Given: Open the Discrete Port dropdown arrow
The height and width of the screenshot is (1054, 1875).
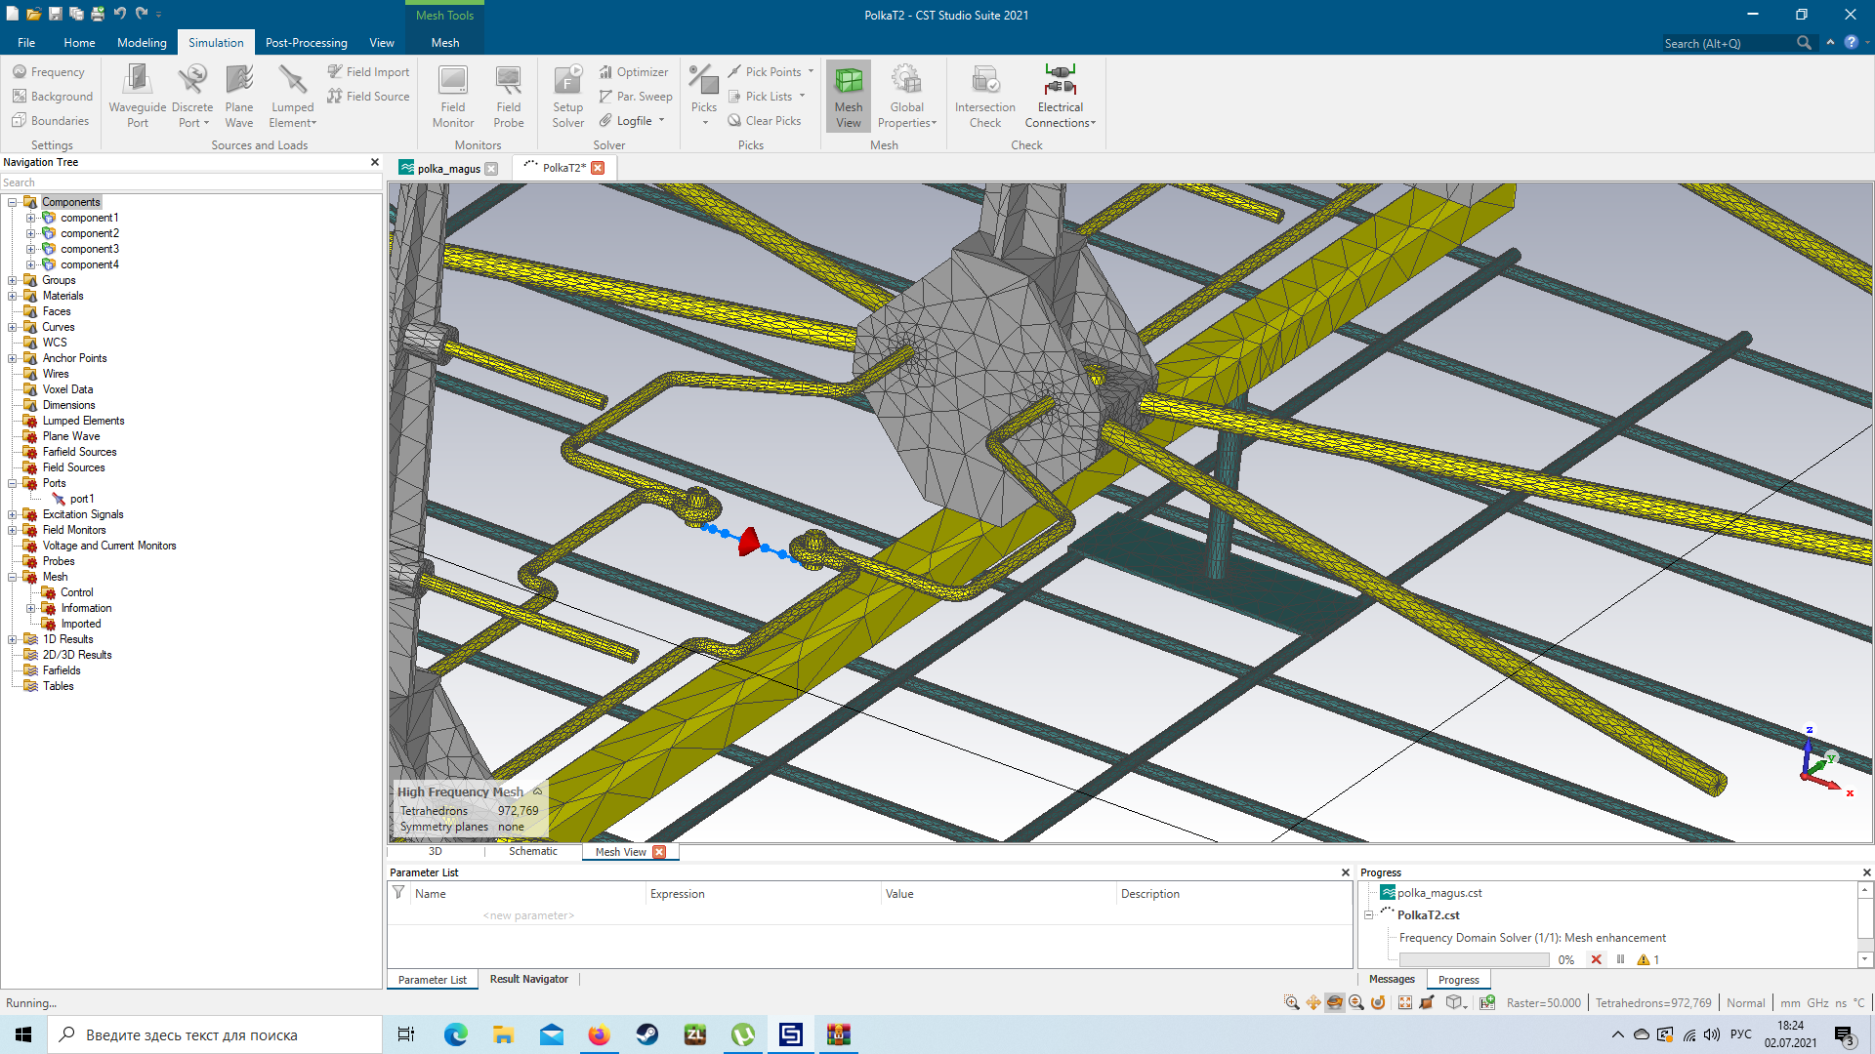Looking at the screenshot, I should click(206, 123).
